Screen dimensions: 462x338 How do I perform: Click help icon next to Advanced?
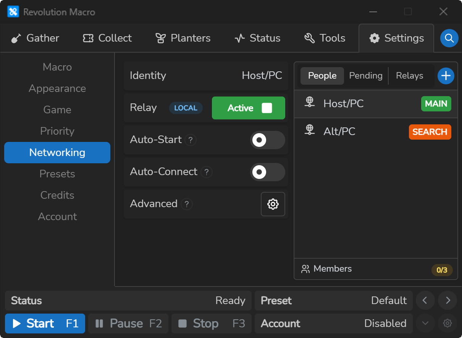(x=187, y=204)
